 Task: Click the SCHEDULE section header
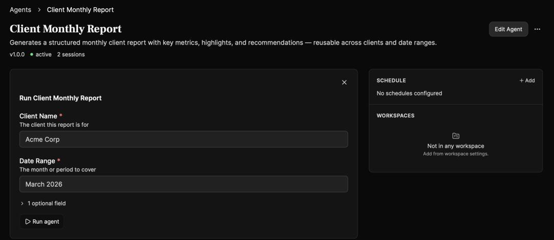[x=391, y=81]
